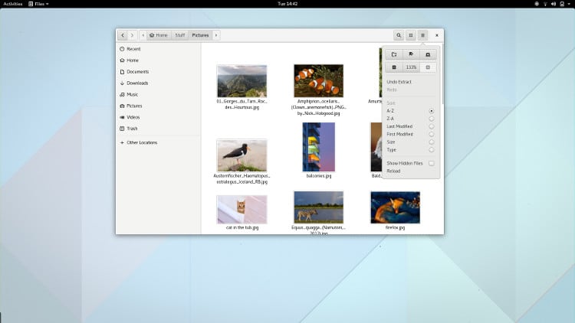Click the new folder icon in popover

point(394,54)
